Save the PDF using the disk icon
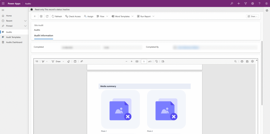Screen dimensions: 270x134 (247, 61)
